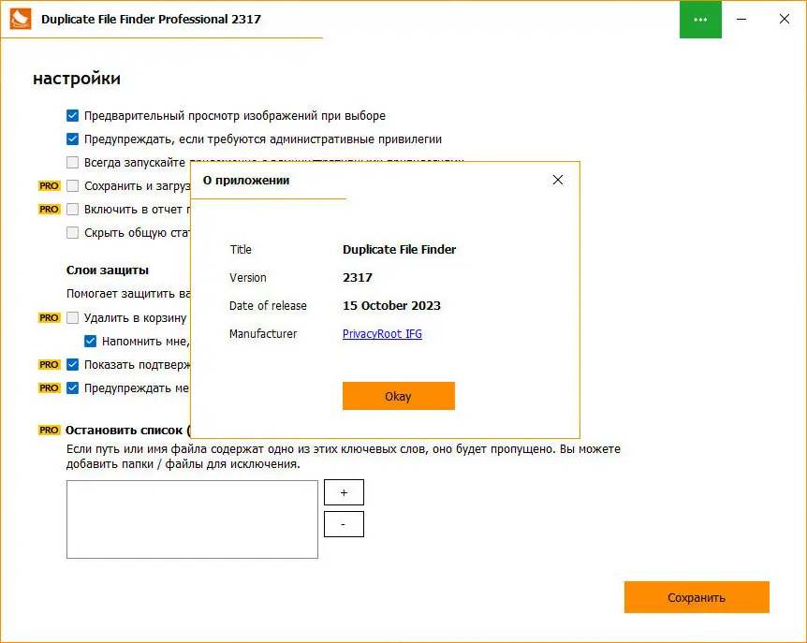The height and width of the screenshot is (643, 807).
Task: Enable Сохранить и загруз checkbox
Action: pos(73,185)
